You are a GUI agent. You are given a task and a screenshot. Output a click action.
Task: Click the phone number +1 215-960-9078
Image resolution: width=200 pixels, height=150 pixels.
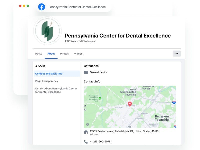tap(100, 142)
